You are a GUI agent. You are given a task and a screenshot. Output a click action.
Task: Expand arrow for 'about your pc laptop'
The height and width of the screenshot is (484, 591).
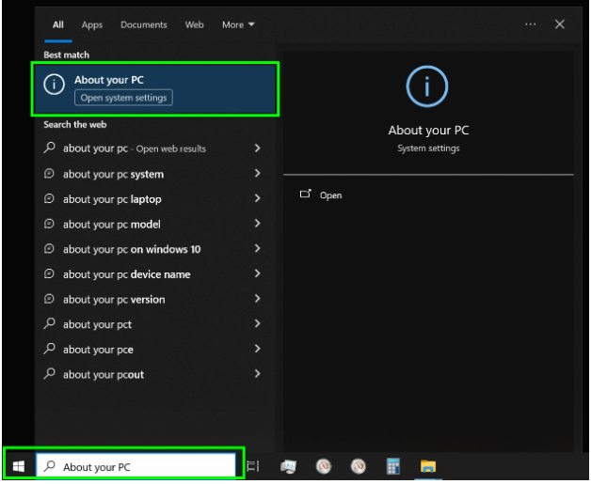pyautogui.click(x=258, y=198)
